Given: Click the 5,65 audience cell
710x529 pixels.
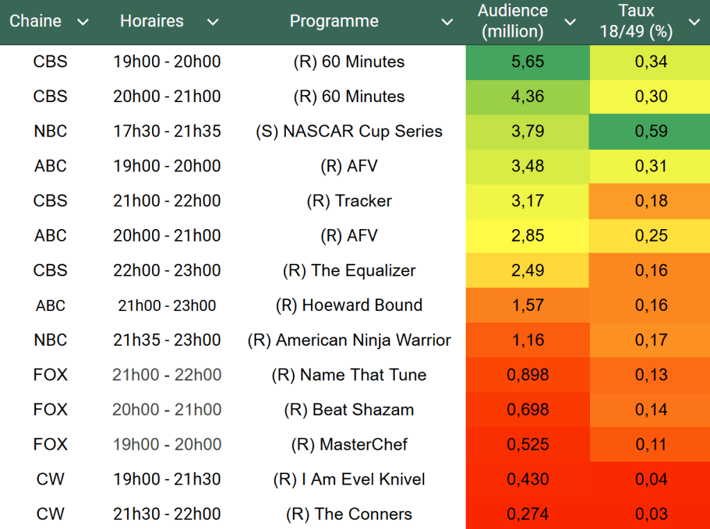Looking at the screenshot, I should pyautogui.click(x=527, y=62).
